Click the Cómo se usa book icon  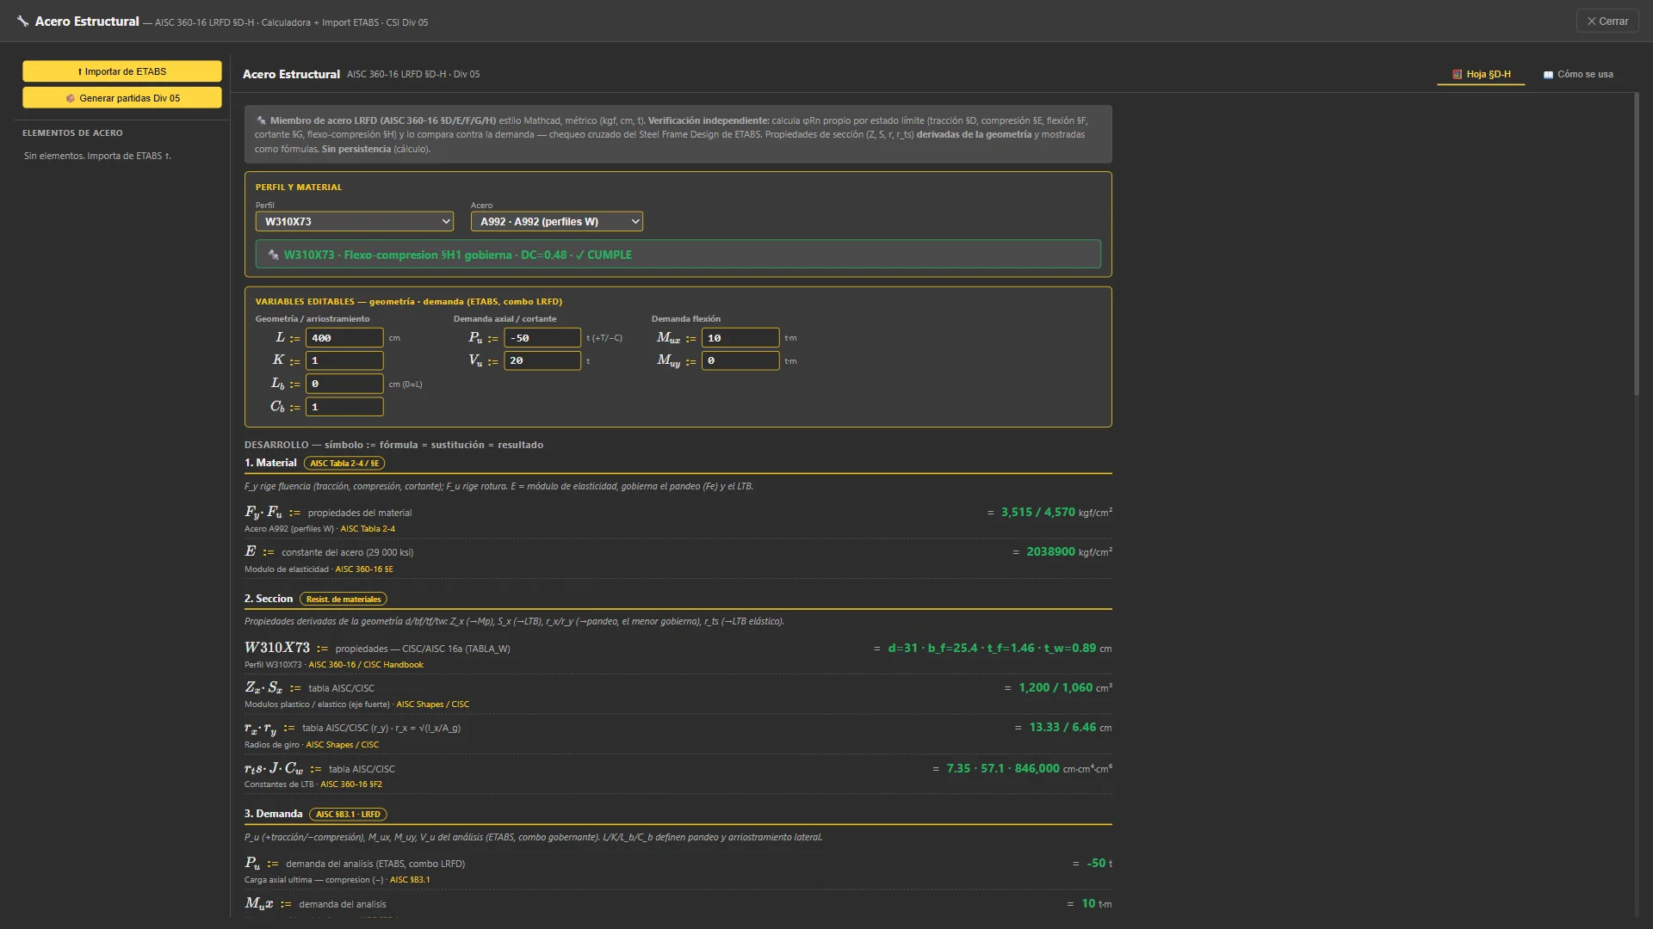(1549, 75)
